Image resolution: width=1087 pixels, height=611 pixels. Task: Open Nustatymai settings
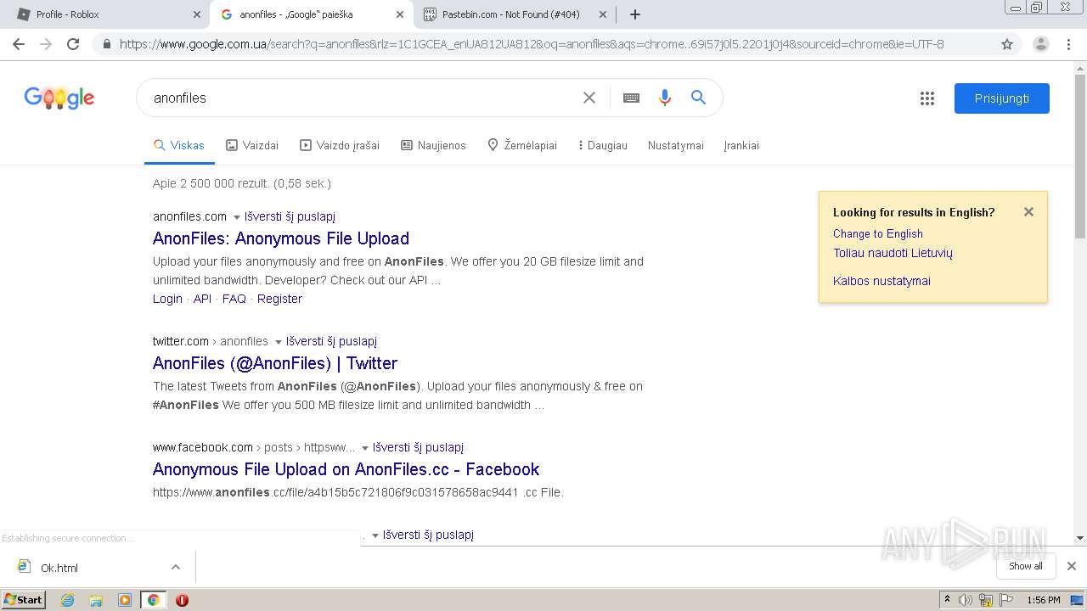point(676,145)
